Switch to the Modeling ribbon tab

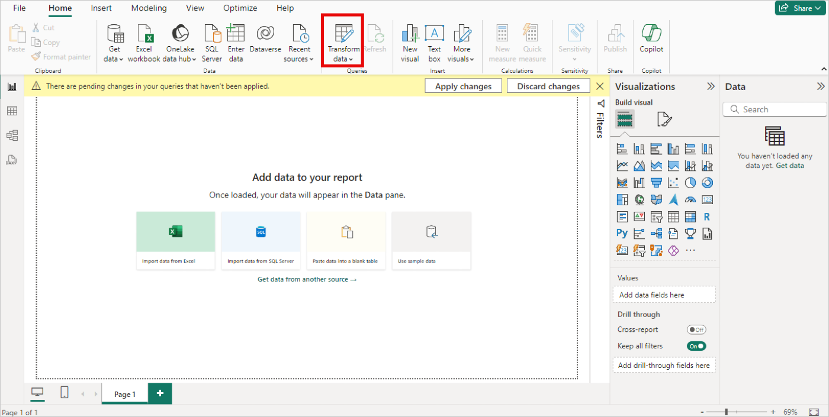(x=149, y=8)
